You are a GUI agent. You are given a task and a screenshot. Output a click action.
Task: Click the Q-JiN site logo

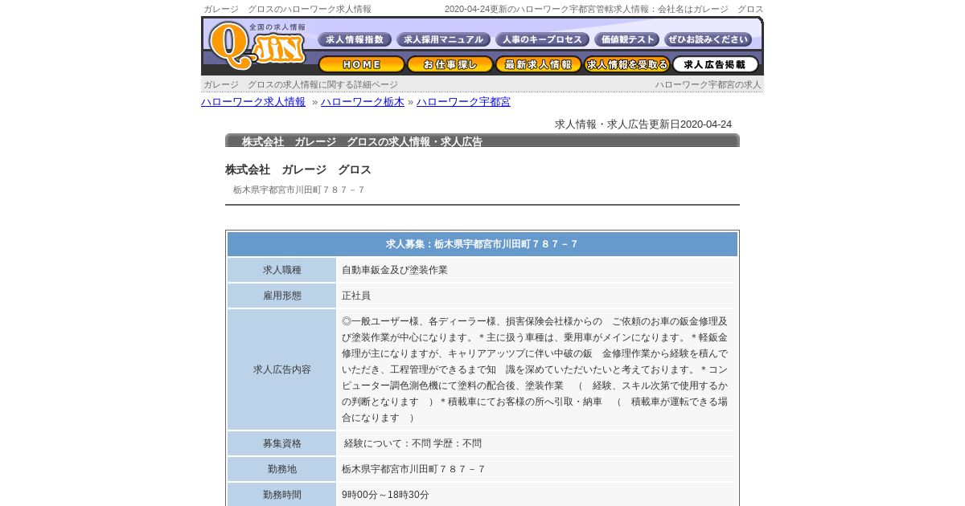coord(257,45)
